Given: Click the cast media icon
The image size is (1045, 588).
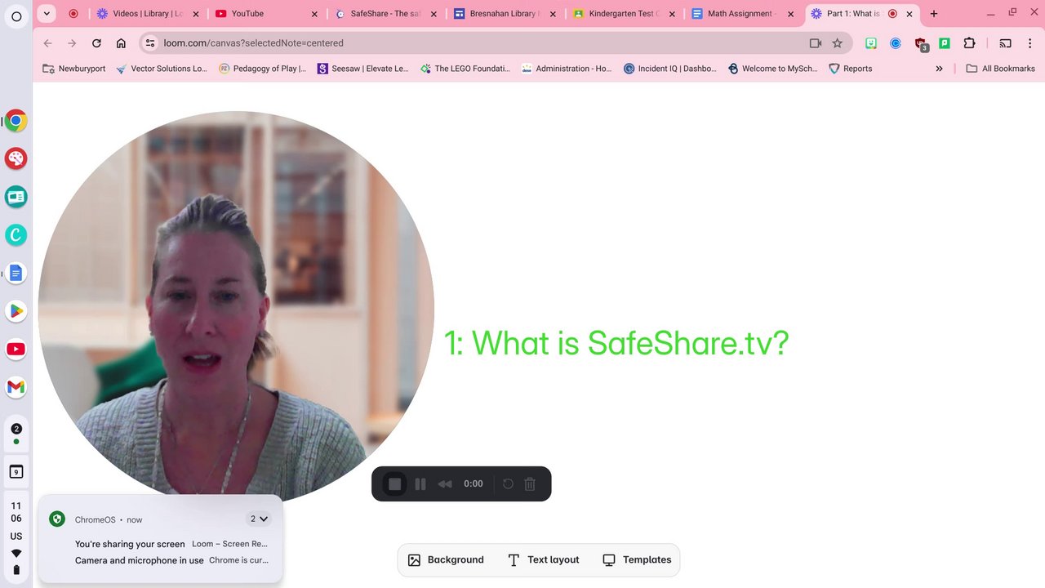Looking at the screenshot, I should click(x=1005, y=43).
